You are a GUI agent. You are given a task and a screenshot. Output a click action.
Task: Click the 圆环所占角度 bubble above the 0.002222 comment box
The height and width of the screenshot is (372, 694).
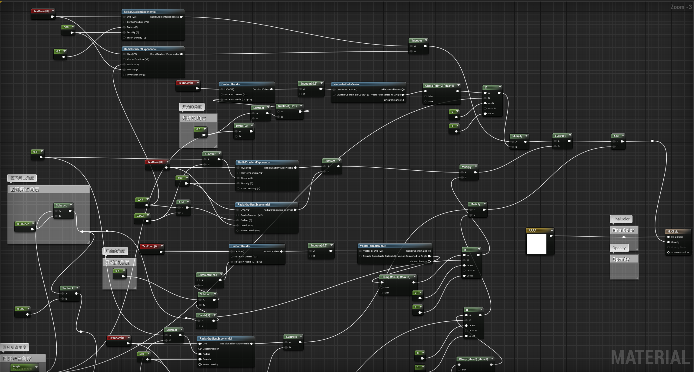pyautogui.click(x=22, y=178)
